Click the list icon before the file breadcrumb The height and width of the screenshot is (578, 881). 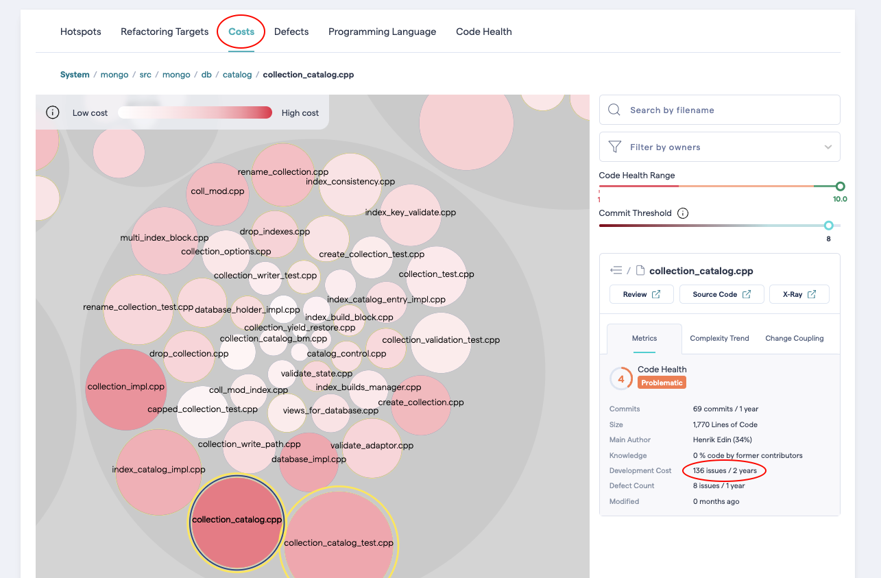coord(616,270)
